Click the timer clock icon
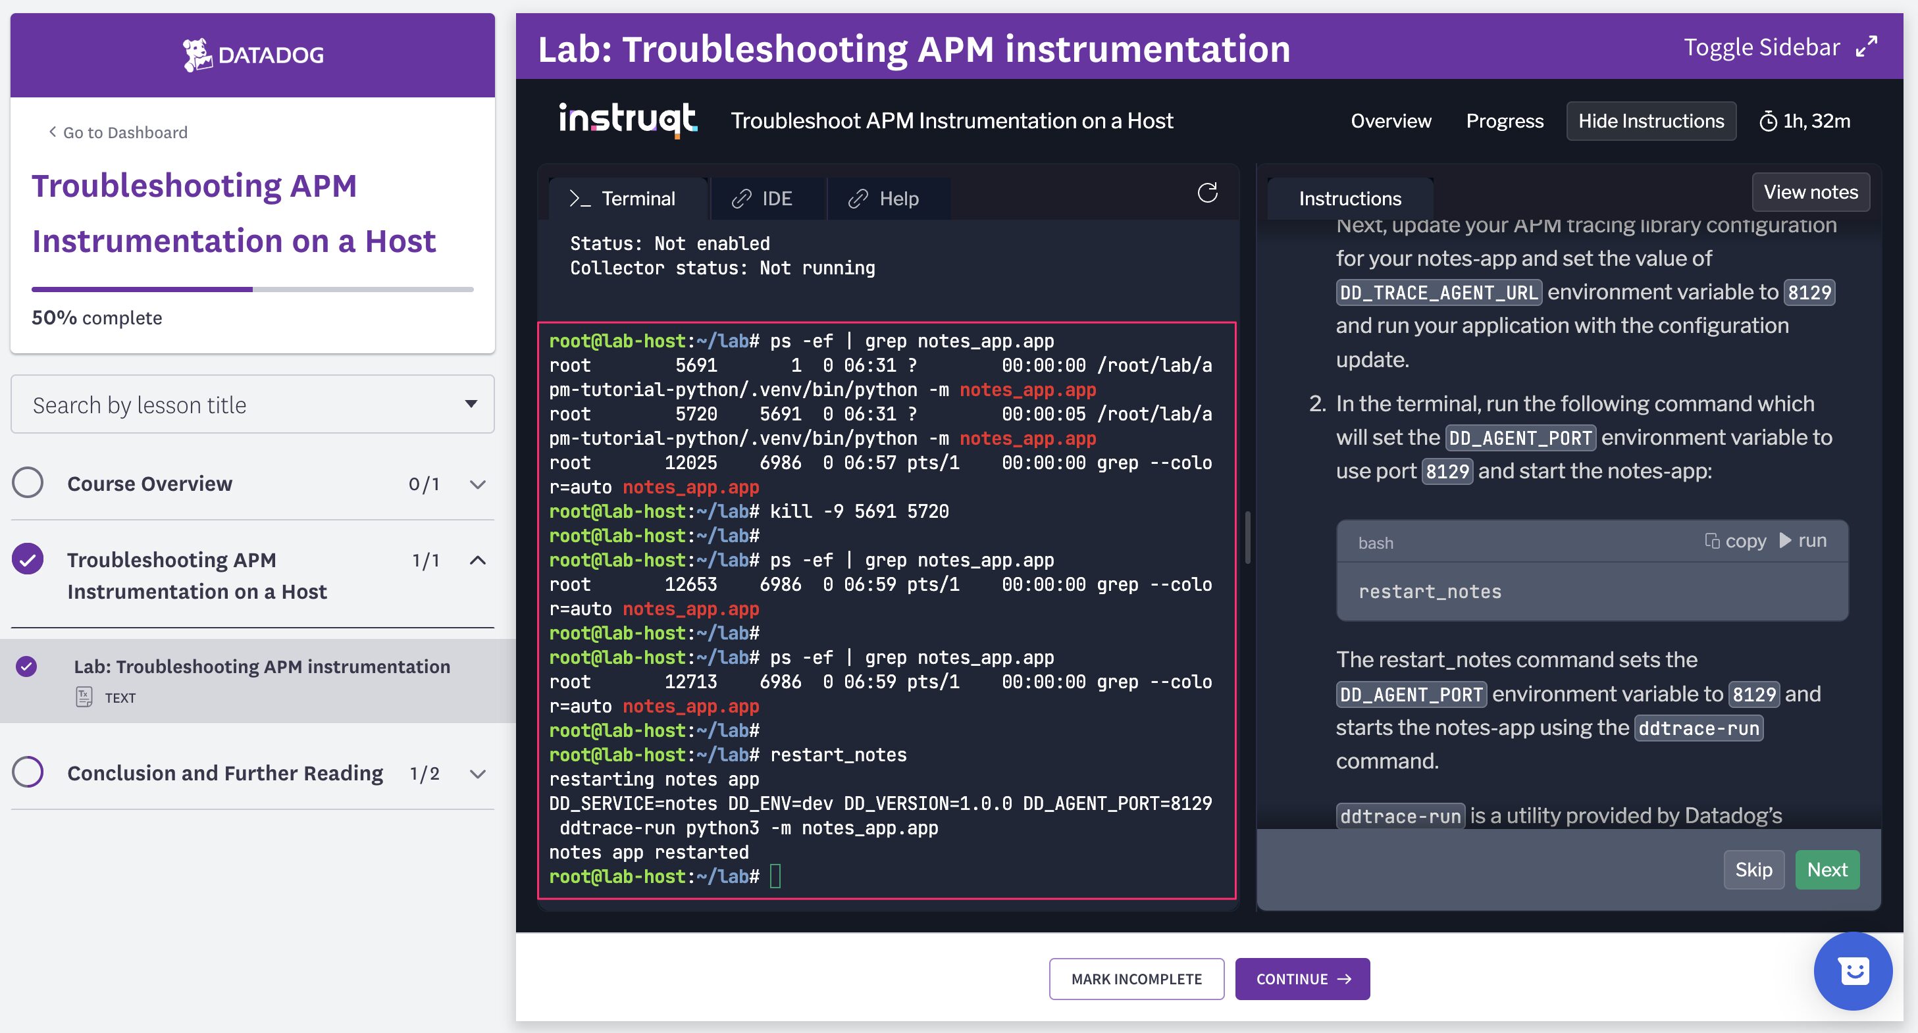The height and width of the screenshot is (1033, 1918). pos(1767,121)
